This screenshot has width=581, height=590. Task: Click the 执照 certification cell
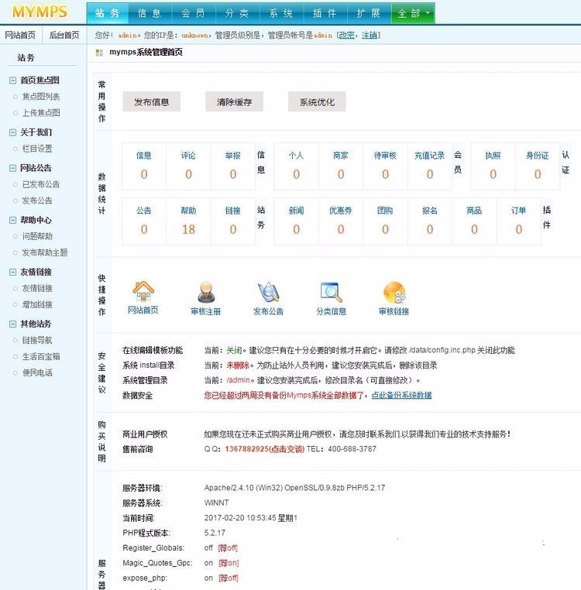click(x=493, y=166)
